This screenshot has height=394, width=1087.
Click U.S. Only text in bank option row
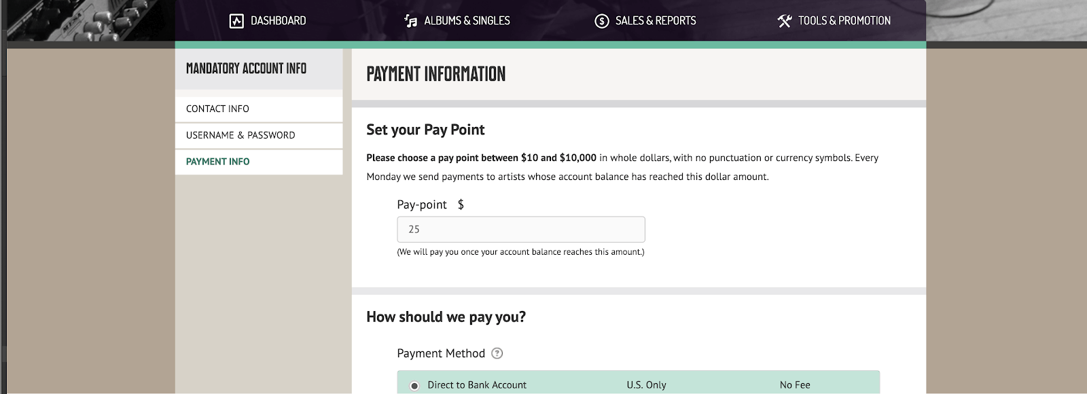point(646,385)
